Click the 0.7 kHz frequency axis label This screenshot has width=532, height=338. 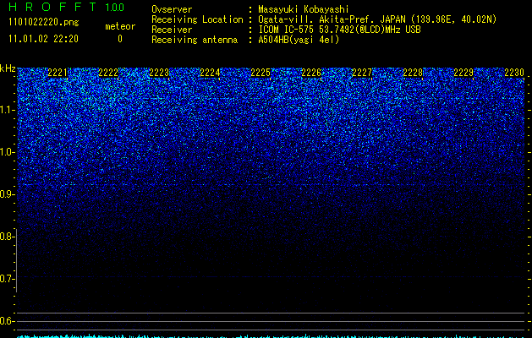point(8,279)
